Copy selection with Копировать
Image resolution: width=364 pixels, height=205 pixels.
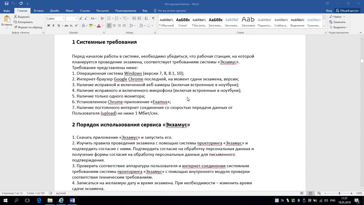pos(23,22)
